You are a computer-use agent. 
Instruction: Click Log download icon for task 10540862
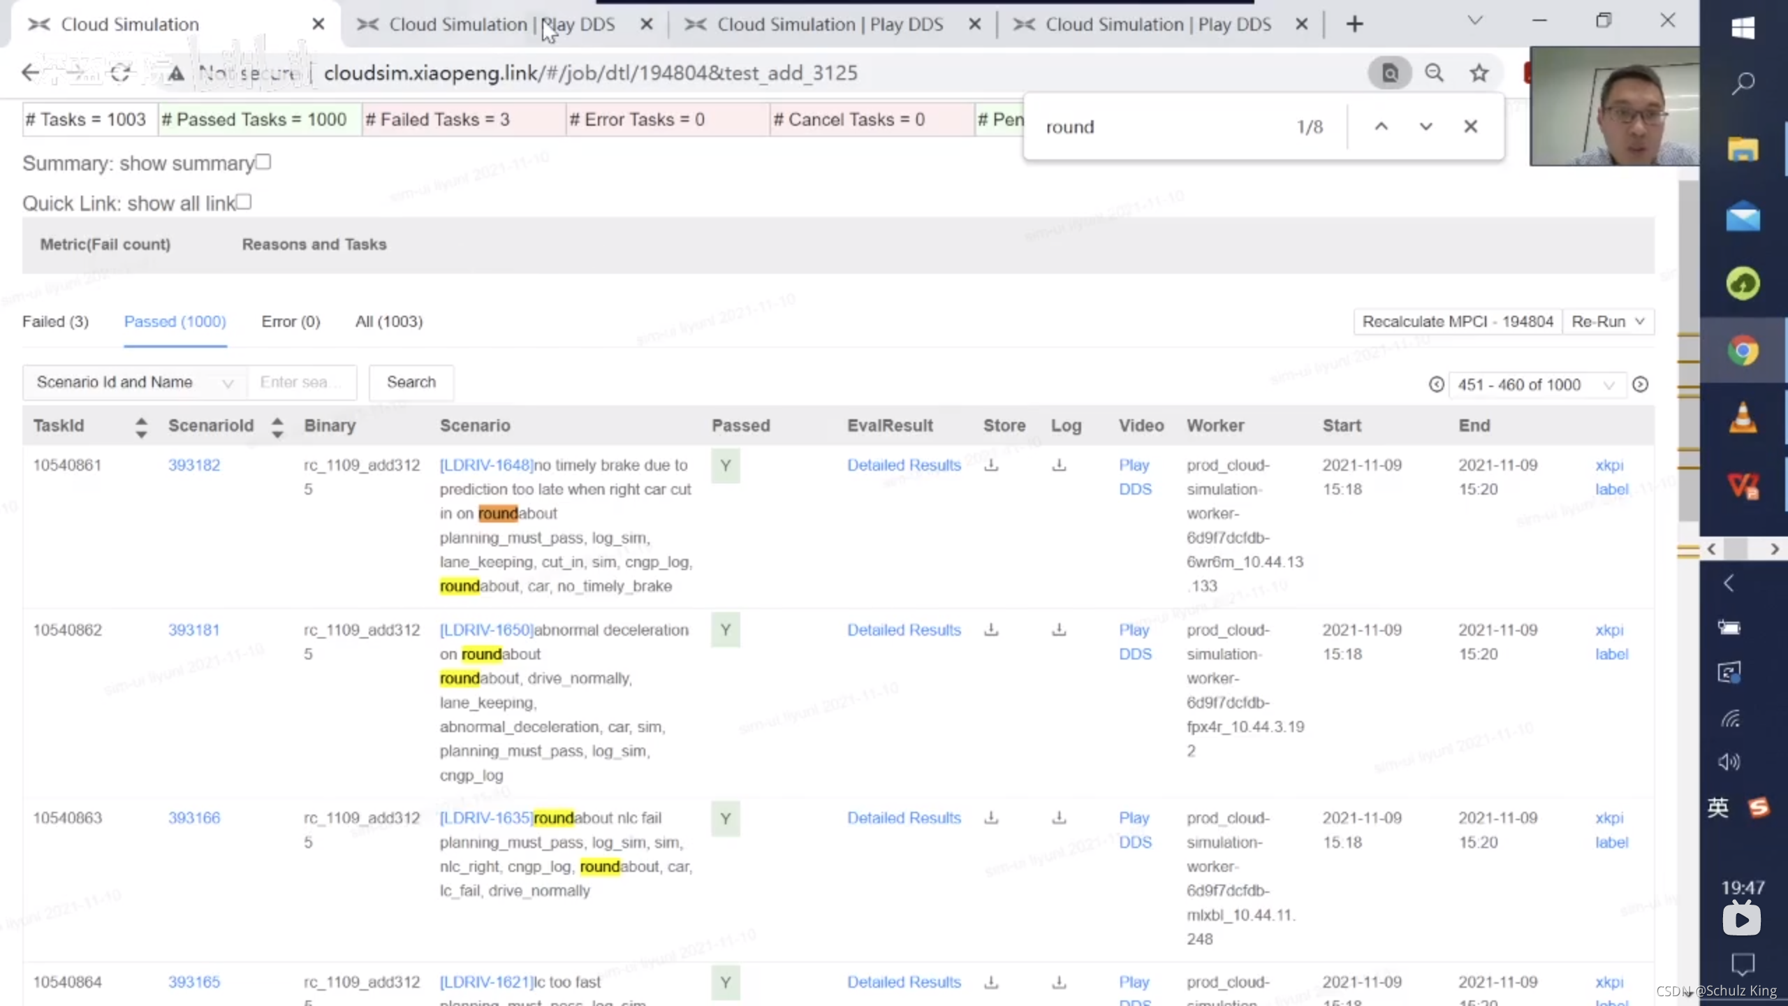tap(1059, 630)
